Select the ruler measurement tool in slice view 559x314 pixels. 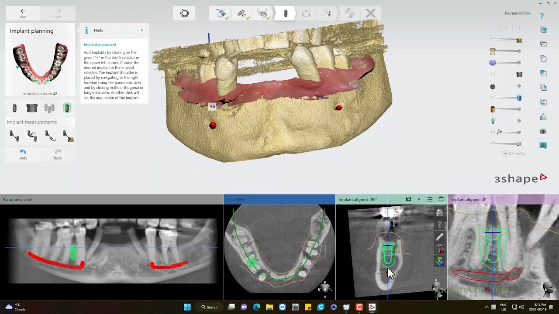pos(440,237)
